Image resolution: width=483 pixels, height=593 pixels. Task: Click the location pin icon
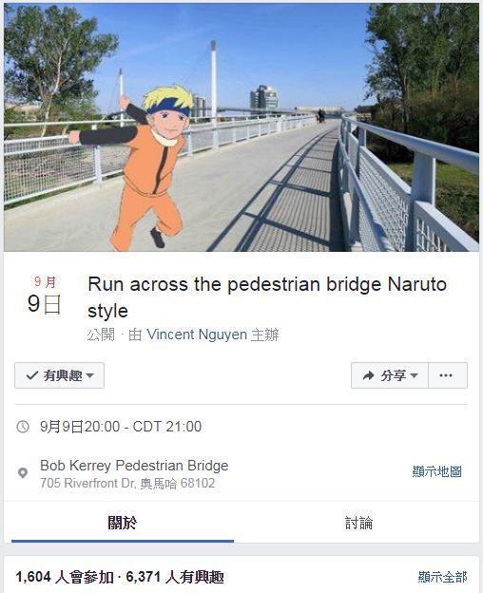click(x=23, y=472)
